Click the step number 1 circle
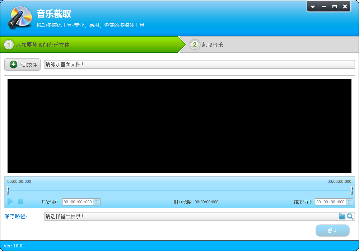The width and height of the screenshot is (359, 251). point(9,44)
